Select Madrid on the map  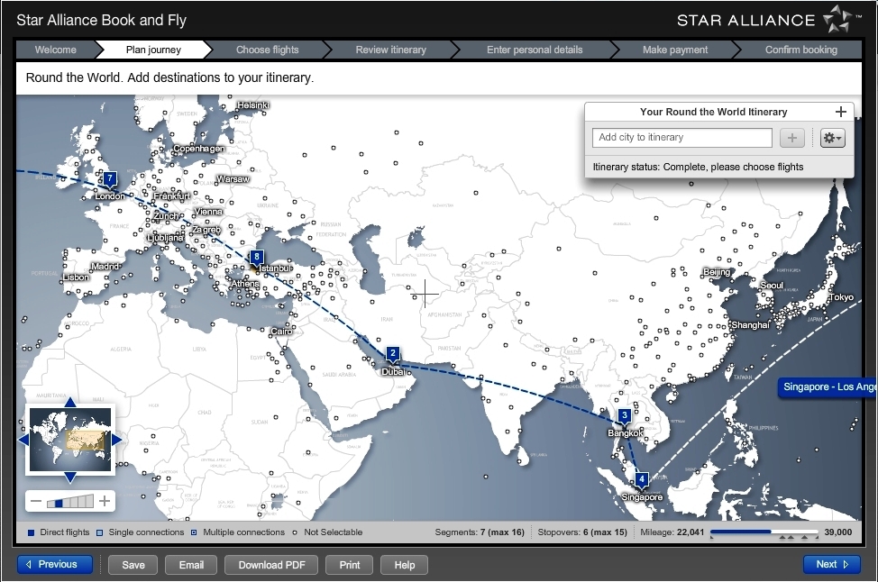(105, 267)
